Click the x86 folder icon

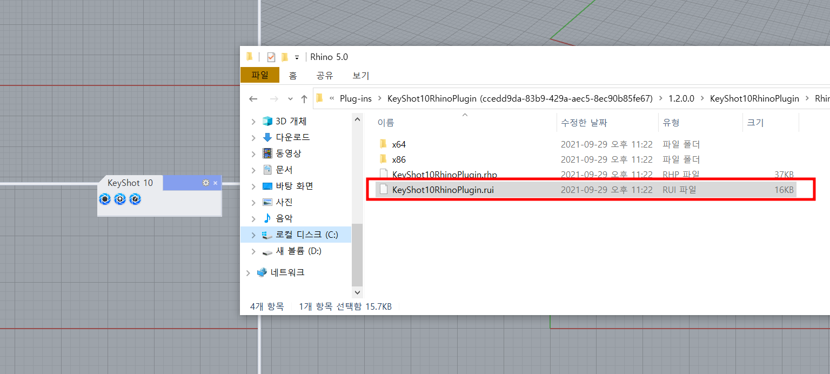pyautogui.click(x=383, y=159)
